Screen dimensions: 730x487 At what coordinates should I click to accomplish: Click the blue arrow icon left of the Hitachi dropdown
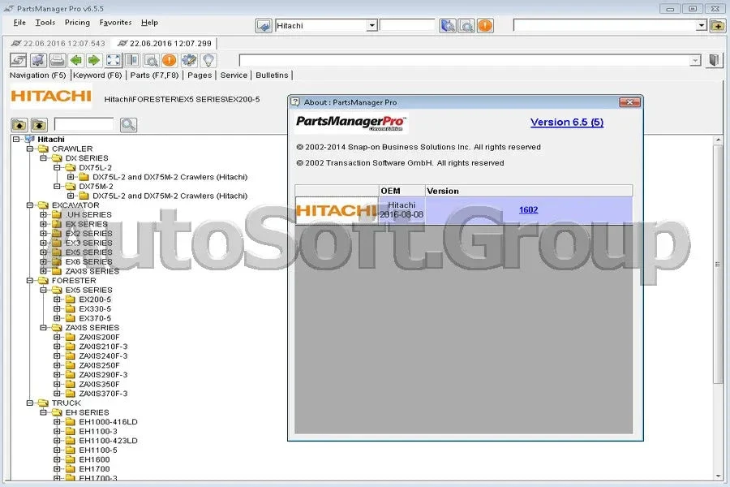264,26
